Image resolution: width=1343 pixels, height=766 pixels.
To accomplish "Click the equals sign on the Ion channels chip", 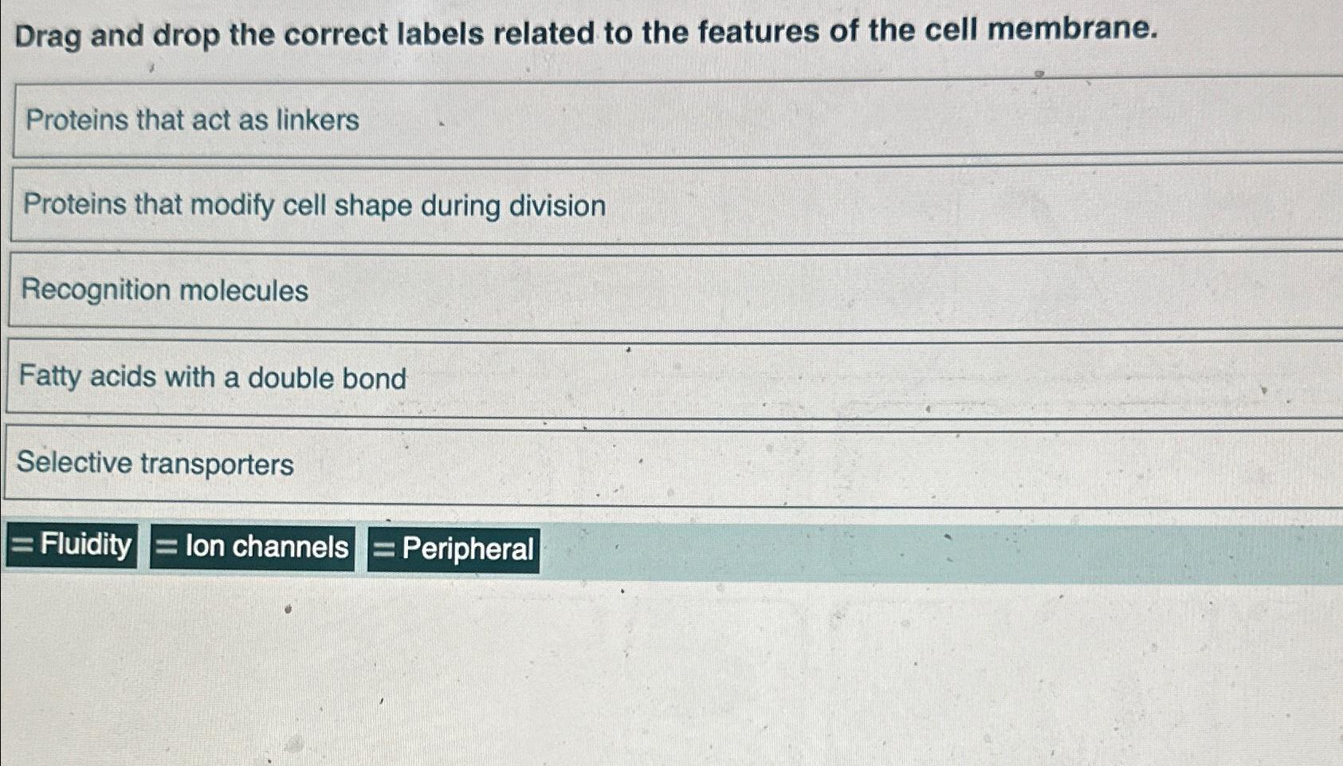I will [165, 546].
